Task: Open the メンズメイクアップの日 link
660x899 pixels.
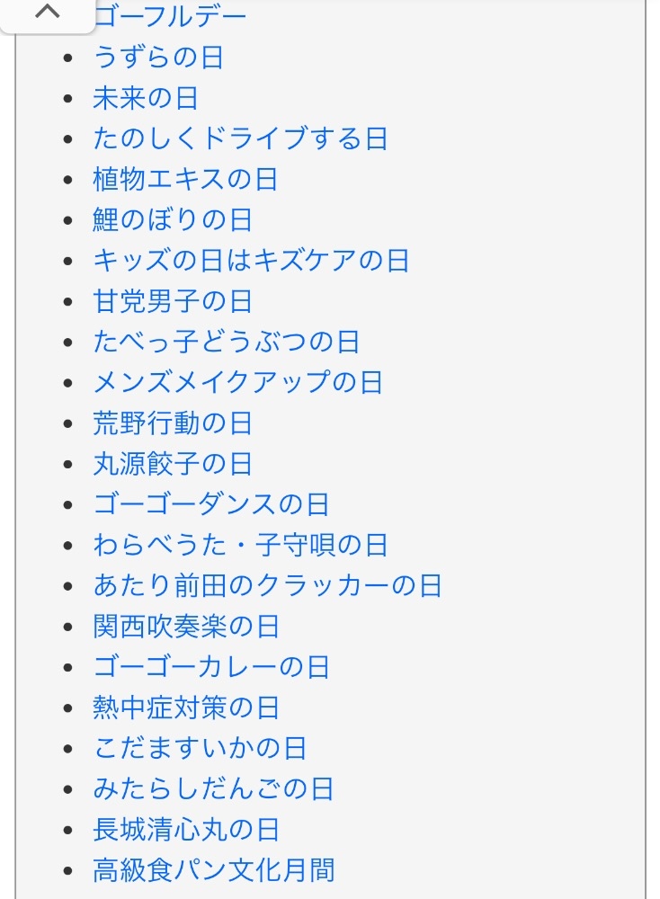Action: [238, 382]
